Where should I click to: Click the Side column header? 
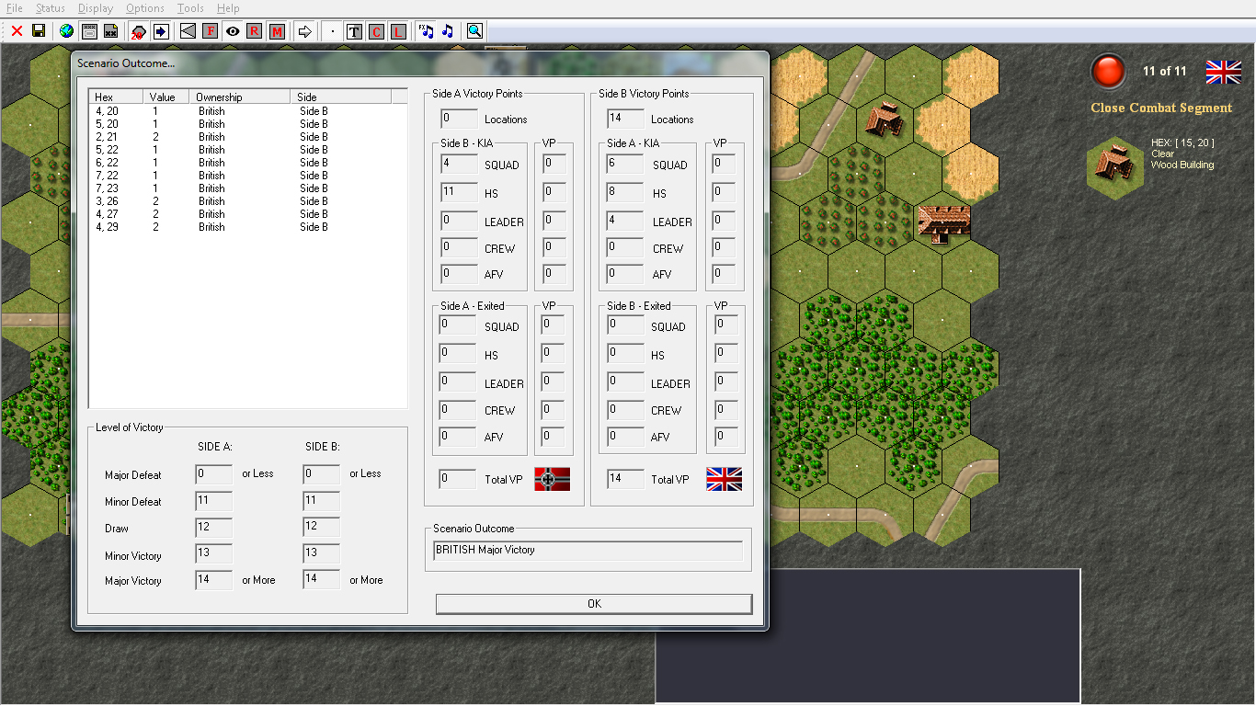(x=341, y=97)
